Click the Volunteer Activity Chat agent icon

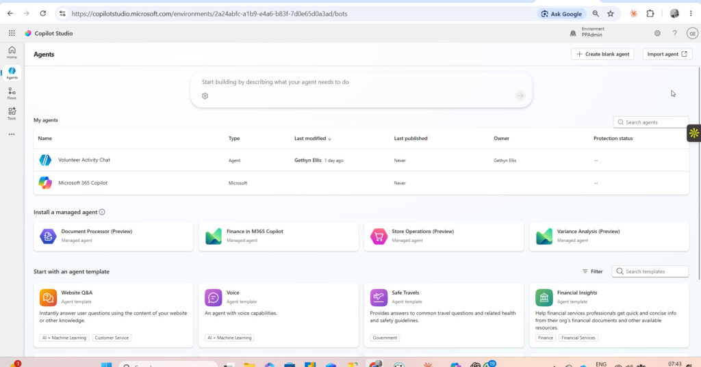(x=45, y=160)
